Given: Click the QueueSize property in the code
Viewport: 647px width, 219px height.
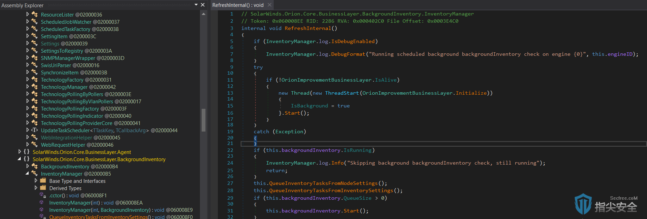Looking at the screenshot, I should pyautogui.click(x=357, y=198).
